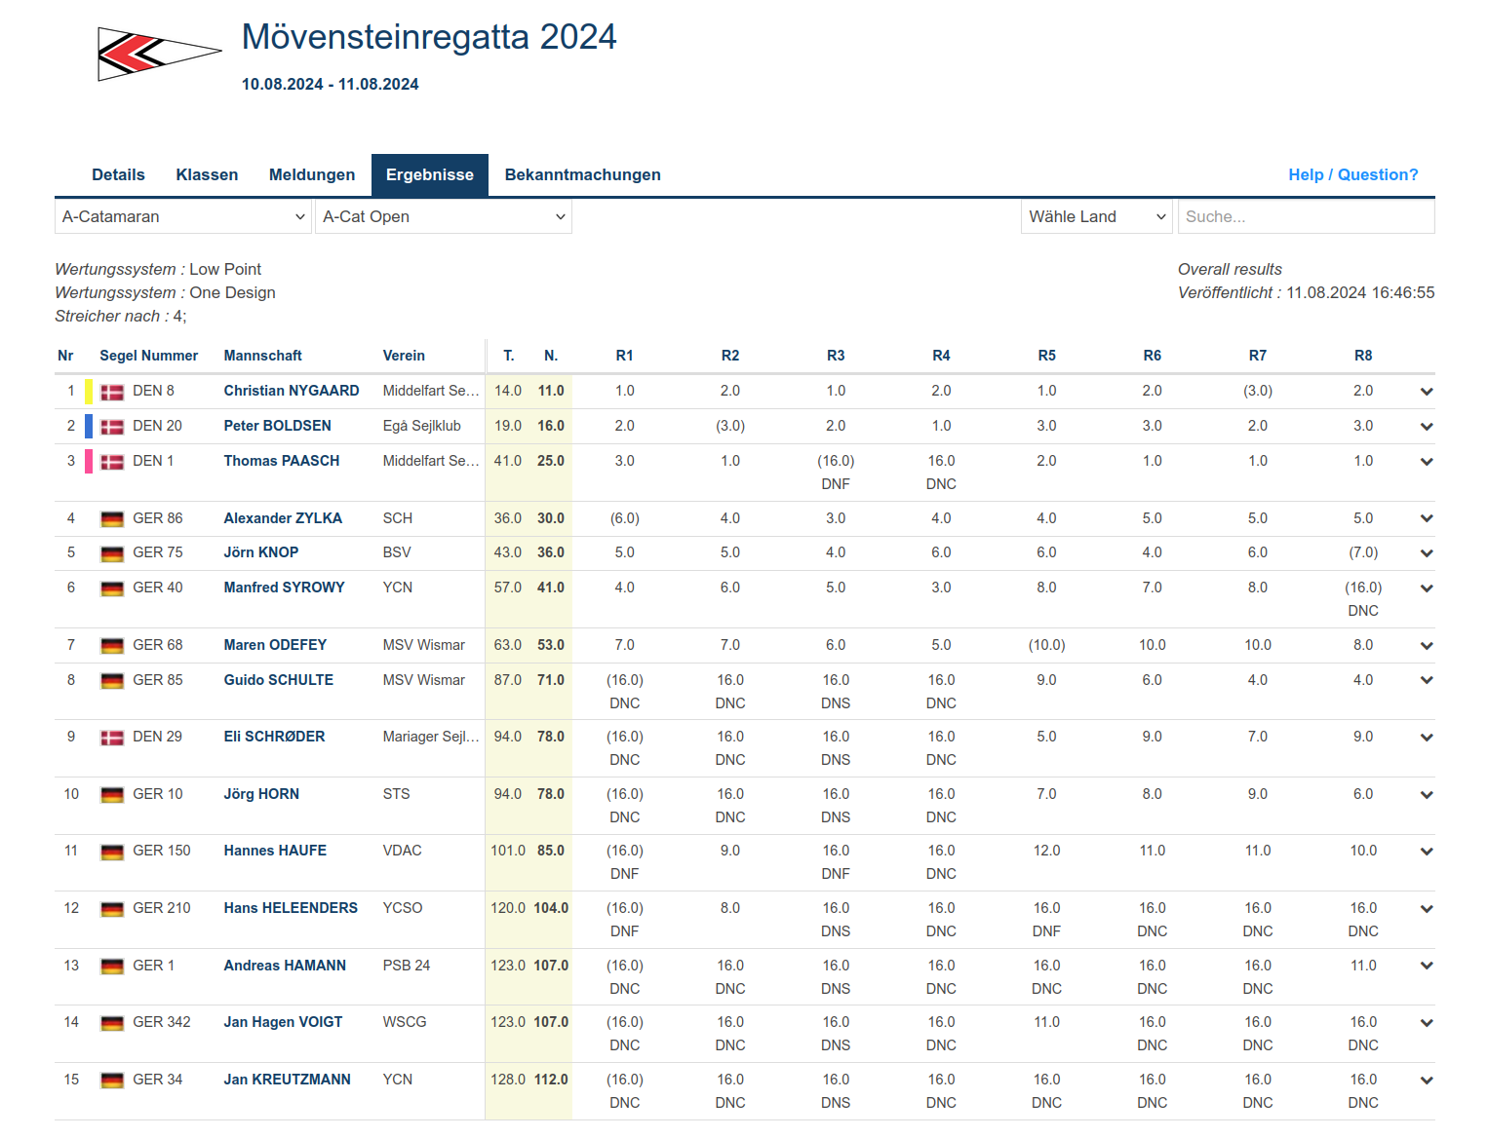
Task: Click into the Suche search field
Action: (1307, 216)
